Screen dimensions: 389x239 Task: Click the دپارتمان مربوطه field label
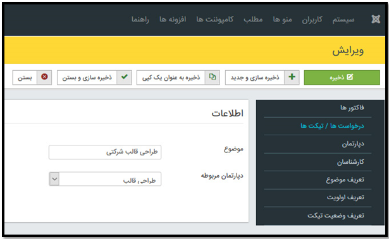[x=222, y=176]
